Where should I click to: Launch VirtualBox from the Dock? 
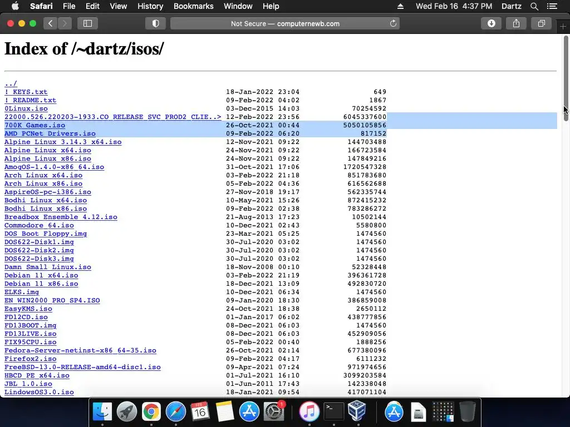coord(358,411)
